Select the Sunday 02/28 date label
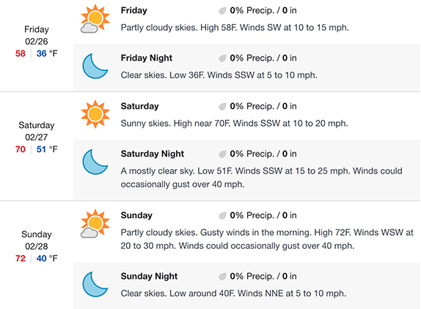The height and width of the screenshot is (309, 421). pyautogui.click(x=37, y=240)
